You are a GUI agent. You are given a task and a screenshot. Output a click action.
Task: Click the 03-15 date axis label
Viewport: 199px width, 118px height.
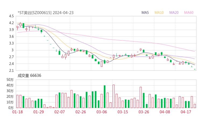[123, 112]
